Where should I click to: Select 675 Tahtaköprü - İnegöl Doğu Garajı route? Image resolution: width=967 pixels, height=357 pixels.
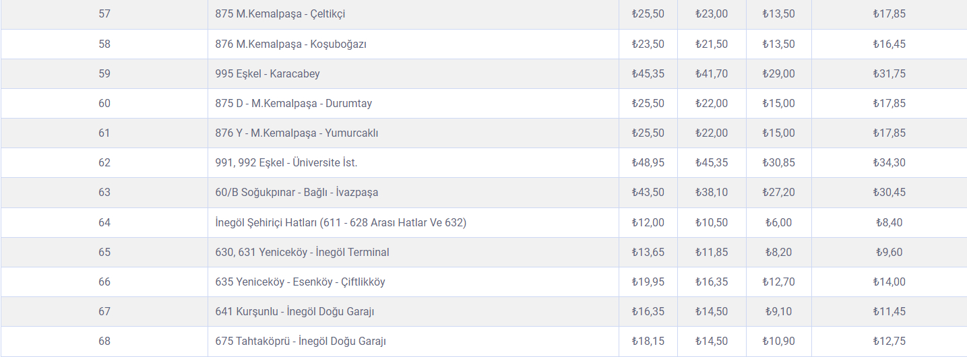point(301,341)
